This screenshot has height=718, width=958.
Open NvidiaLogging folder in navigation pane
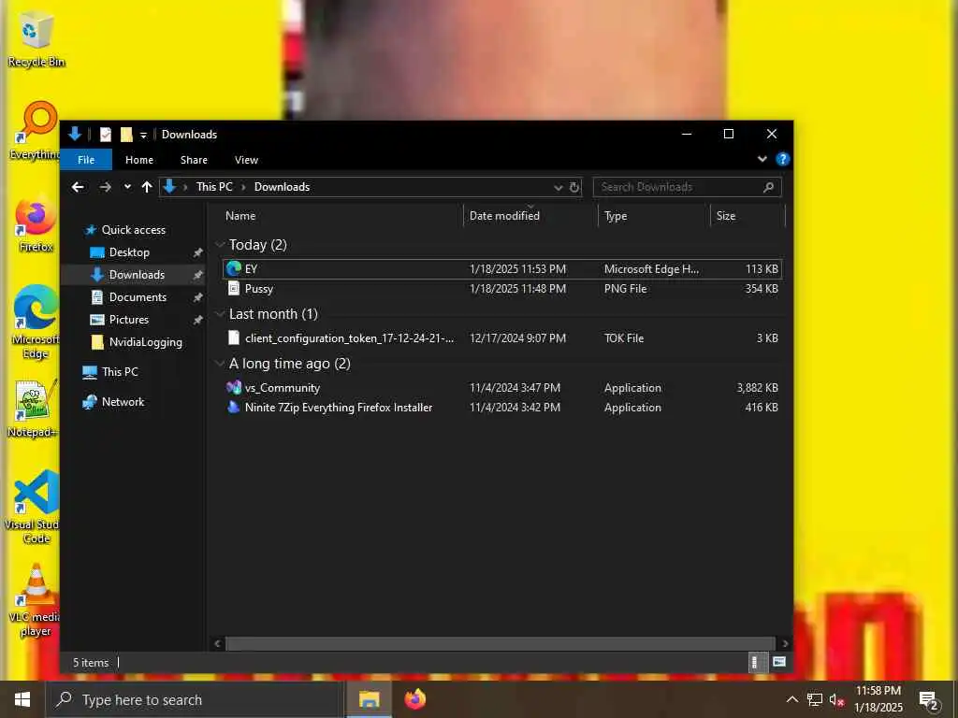click(x=145, y=342)
